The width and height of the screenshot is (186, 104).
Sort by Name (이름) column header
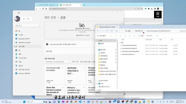tap(123, 40)
